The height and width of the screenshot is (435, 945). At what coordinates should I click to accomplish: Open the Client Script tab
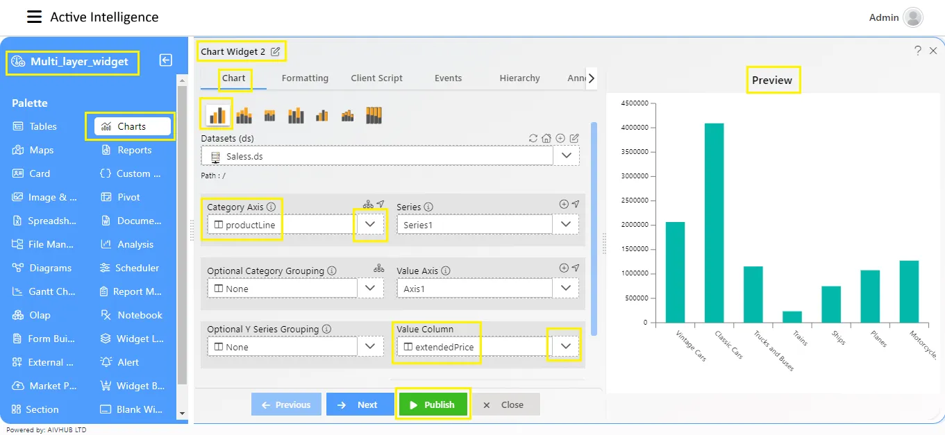coord(376,78)
